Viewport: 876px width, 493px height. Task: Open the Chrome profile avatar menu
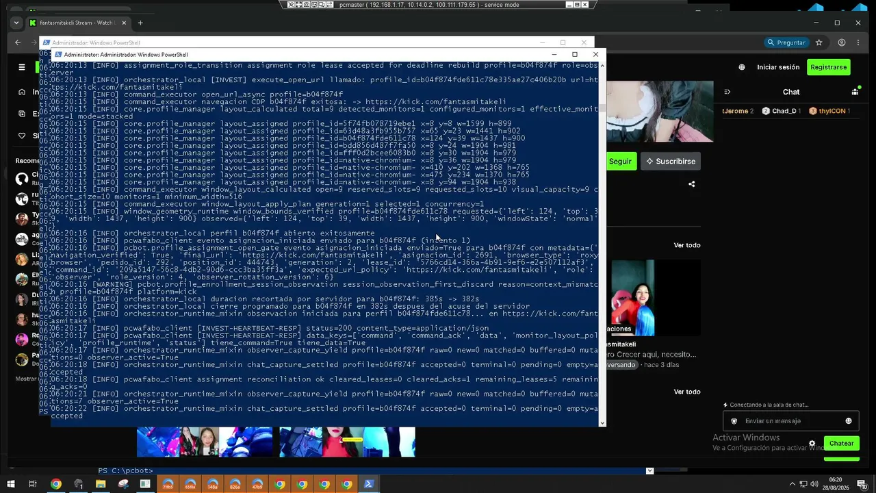click(x=842, y=42)
